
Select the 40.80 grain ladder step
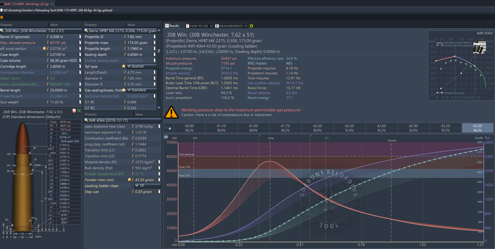189,128
